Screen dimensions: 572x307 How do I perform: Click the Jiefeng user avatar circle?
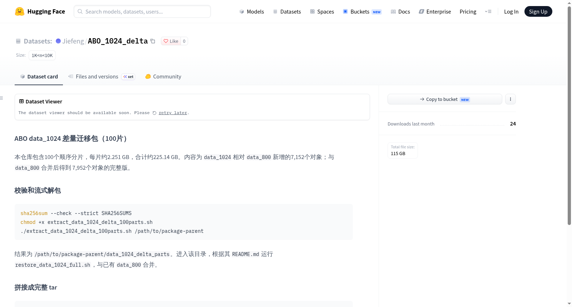tap(58, 41)
